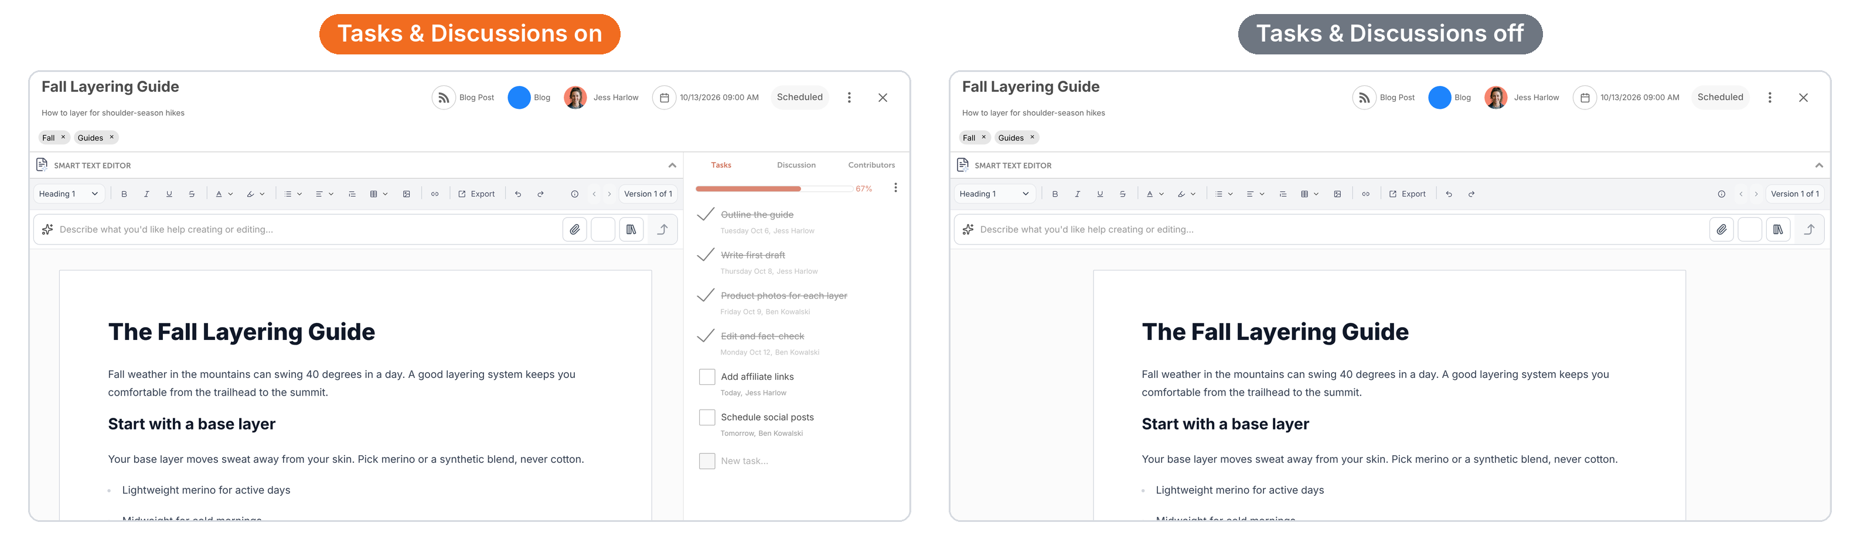The width and height of the screenshot is (1860, 550).
Task: Insert image in the Tasks-on editor toolbar
Action: [407, 194]
